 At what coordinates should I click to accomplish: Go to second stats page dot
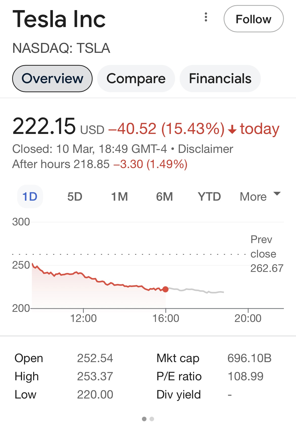(x=152, y=419)
